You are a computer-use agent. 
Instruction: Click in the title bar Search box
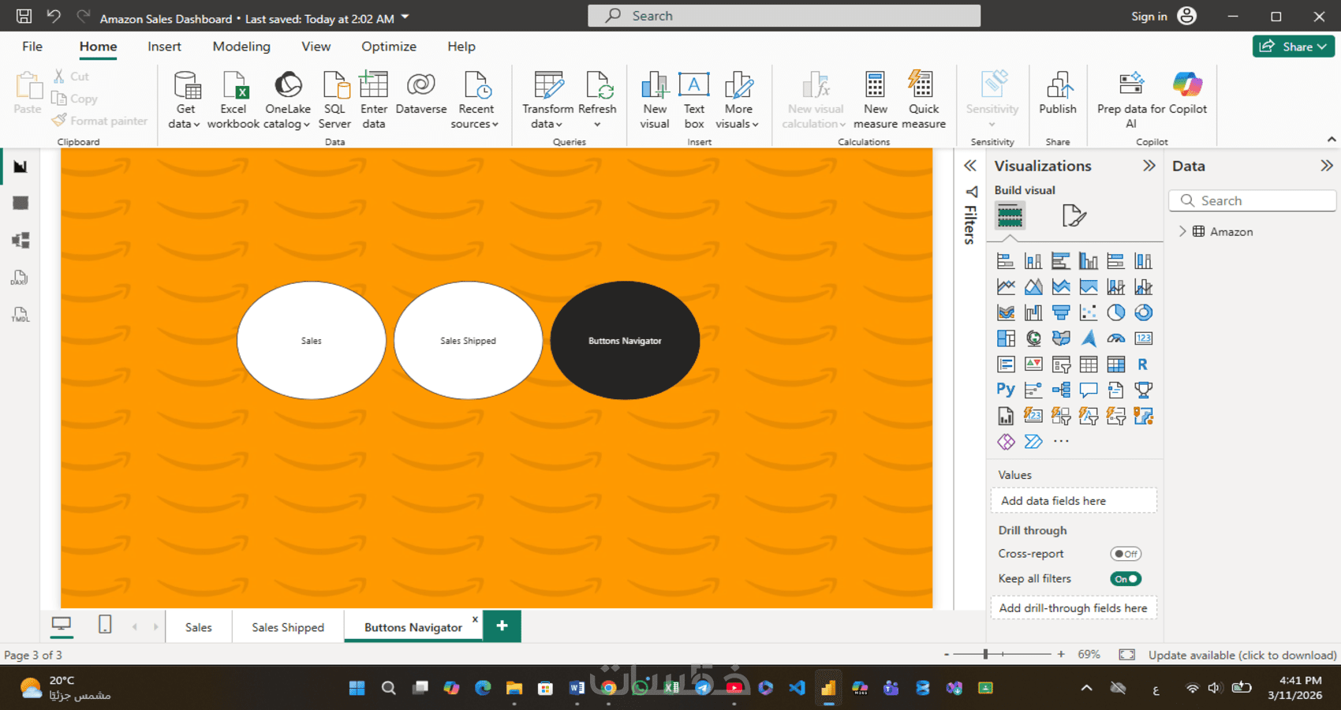[784, 16]
